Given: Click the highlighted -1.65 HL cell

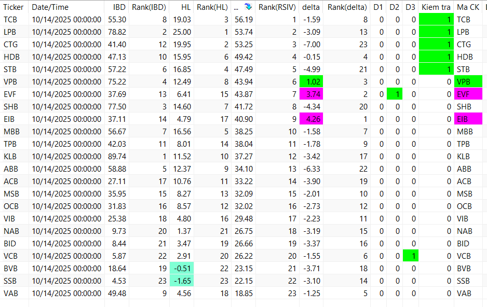Looking at the screenshot, I should 182,281.
